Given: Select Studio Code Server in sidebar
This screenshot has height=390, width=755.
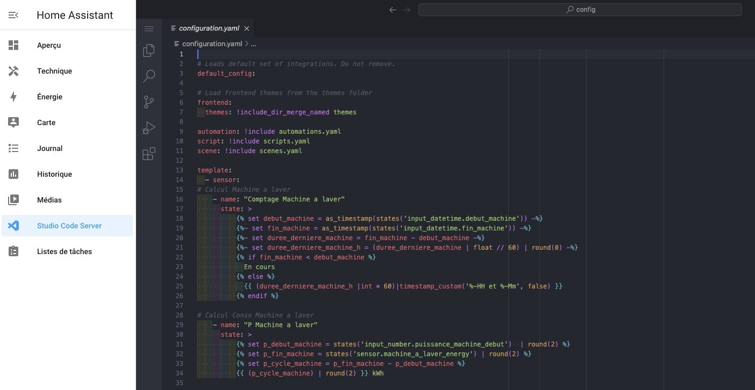Looking at the screenshot, I should tap(69, 226).
